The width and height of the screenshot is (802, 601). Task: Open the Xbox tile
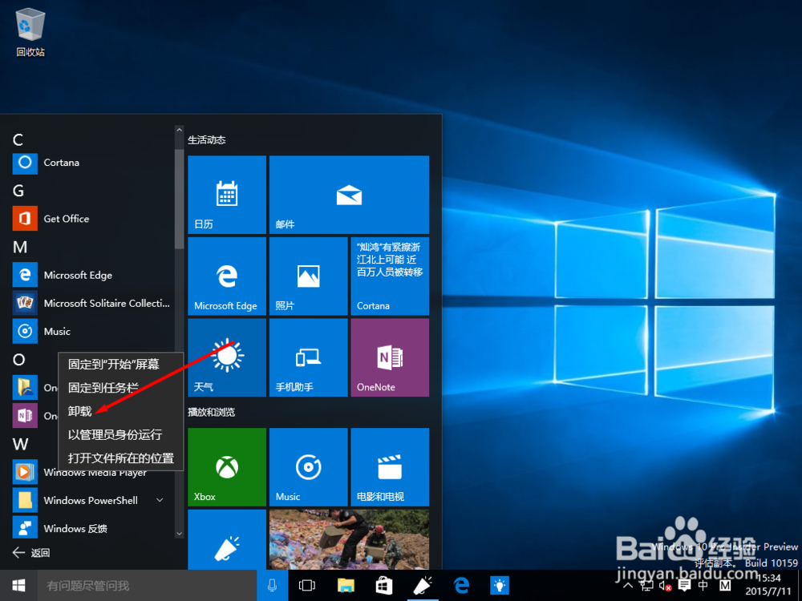tap(227, 467)
